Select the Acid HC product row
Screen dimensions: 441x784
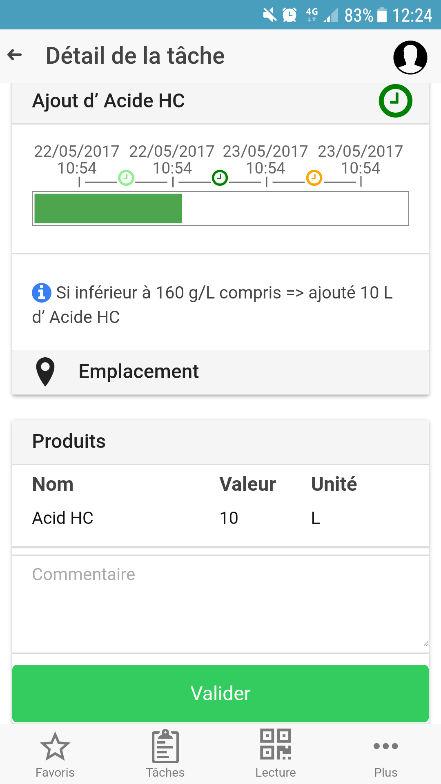point(220,518)
